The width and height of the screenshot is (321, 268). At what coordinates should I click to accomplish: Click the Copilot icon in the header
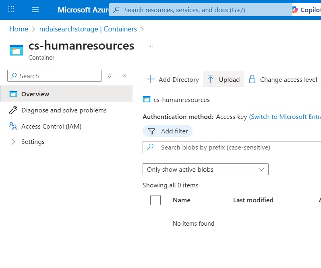pos(295,10)
